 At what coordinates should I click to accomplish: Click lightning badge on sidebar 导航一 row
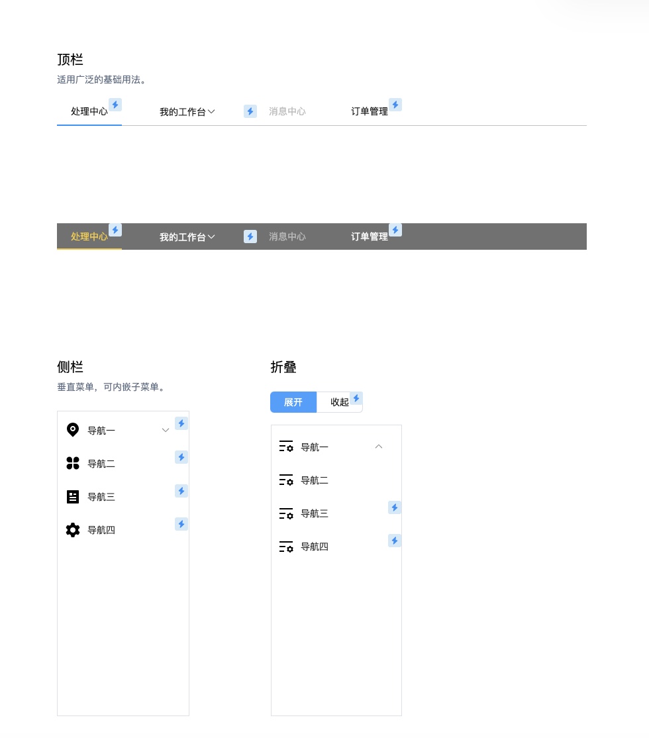pyautogui.click(x=181, y=423)
